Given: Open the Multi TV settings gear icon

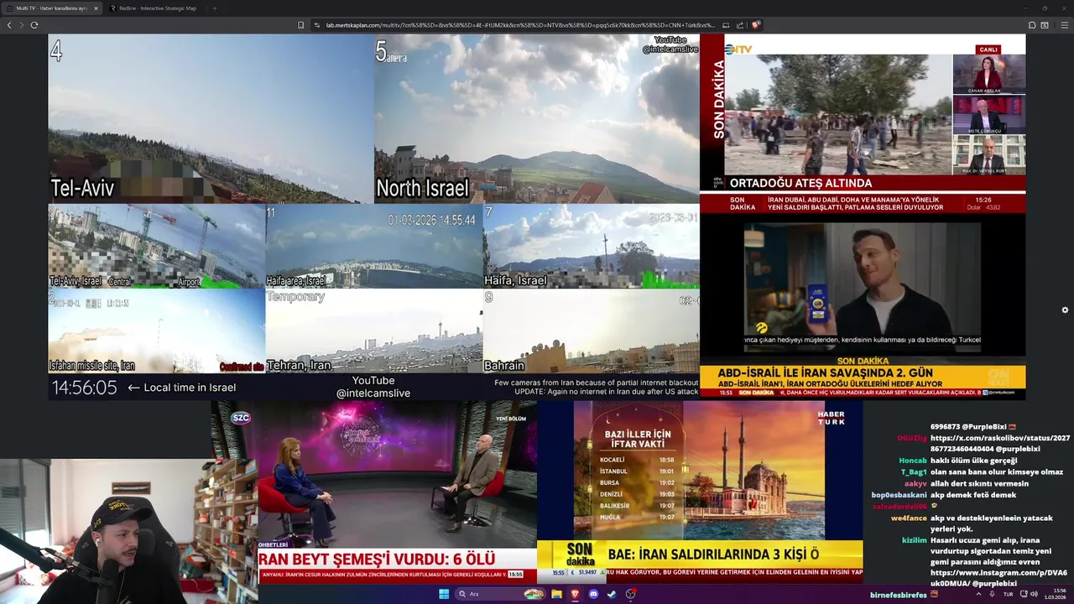Looking at the screenshot, I should (1065, 310).
